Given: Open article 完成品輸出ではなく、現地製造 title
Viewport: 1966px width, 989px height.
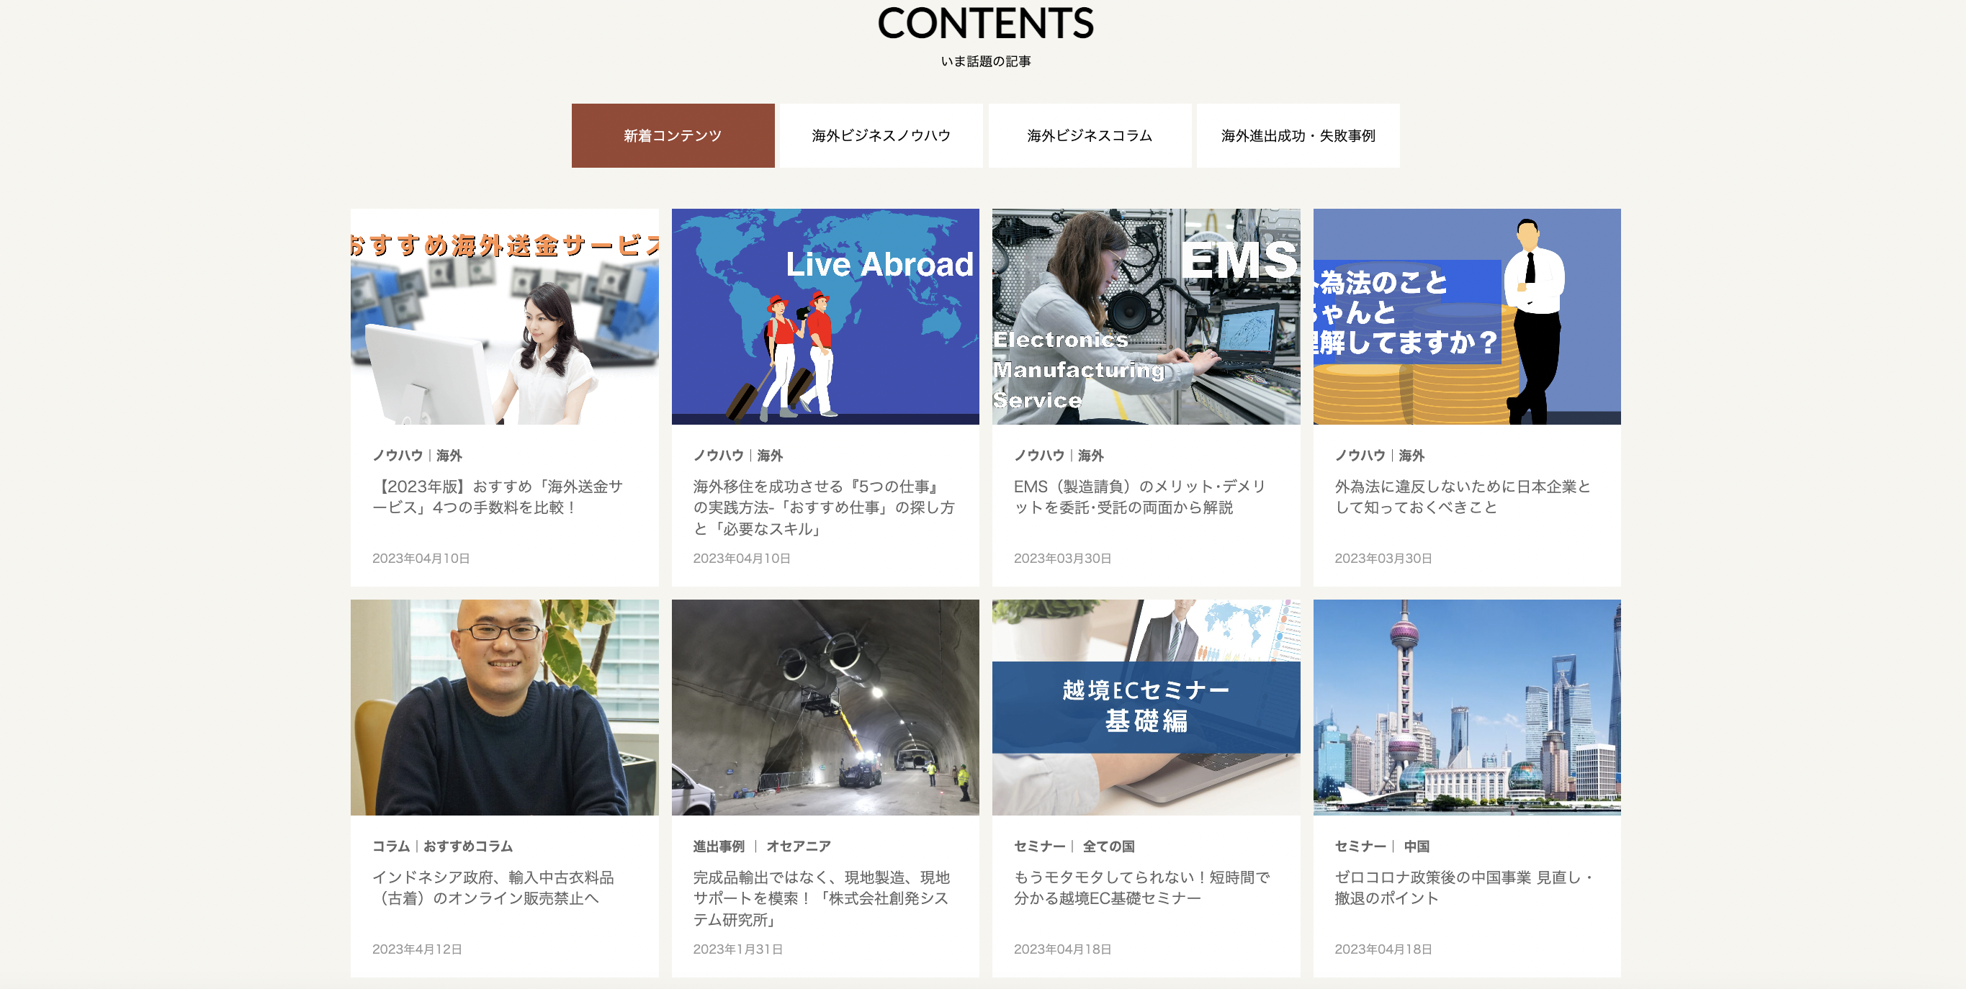Looking at the screenshot, I should click(821, 898).
